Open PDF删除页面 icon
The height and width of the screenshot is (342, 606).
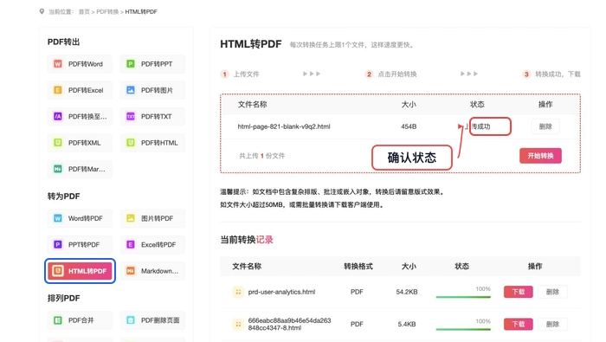131,320
